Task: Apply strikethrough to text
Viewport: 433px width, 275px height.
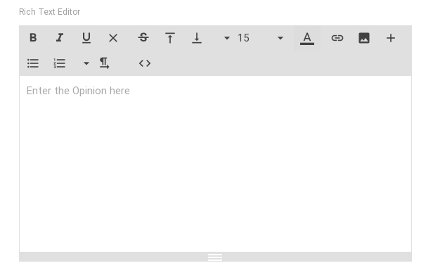Action: [x=143, y=38]
